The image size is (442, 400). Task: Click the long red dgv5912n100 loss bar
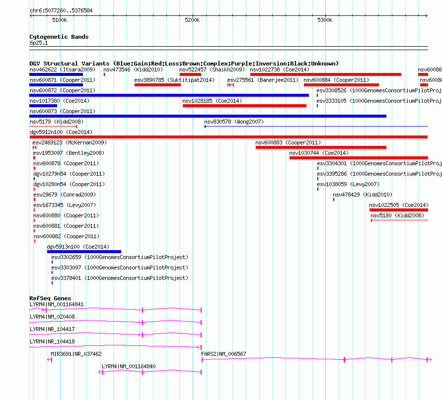228,137
